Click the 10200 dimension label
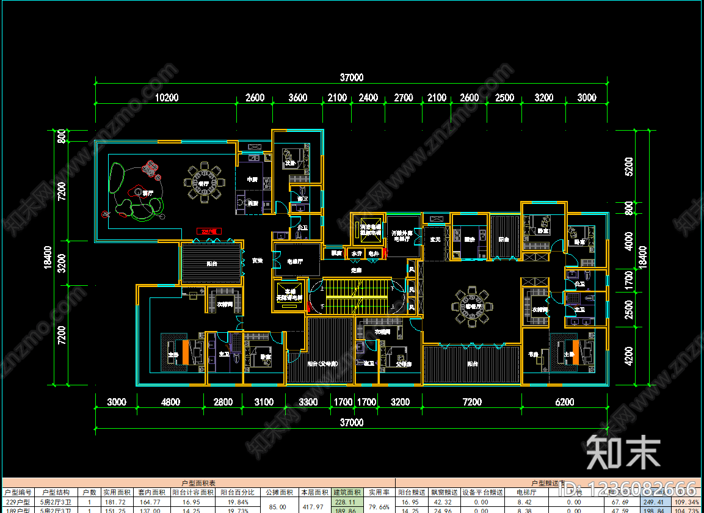The image size is (704, 513). pyautogui.click(x=167, y=98)
